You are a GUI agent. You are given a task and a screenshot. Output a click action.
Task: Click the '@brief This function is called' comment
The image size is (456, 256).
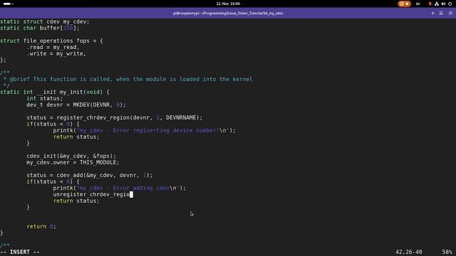click(131, 79)
